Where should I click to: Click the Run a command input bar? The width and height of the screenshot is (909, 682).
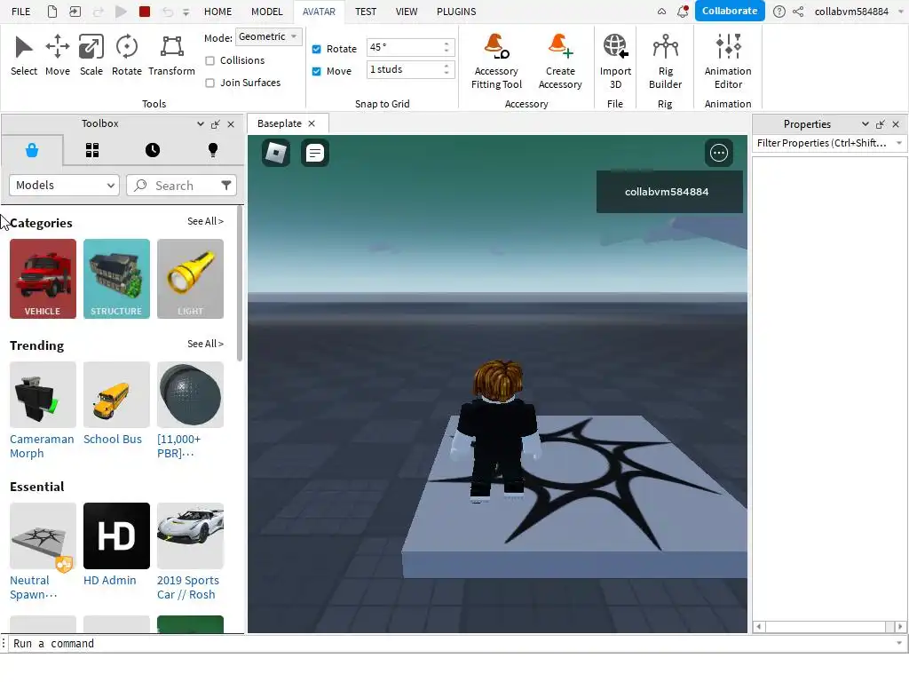(452, 643)
